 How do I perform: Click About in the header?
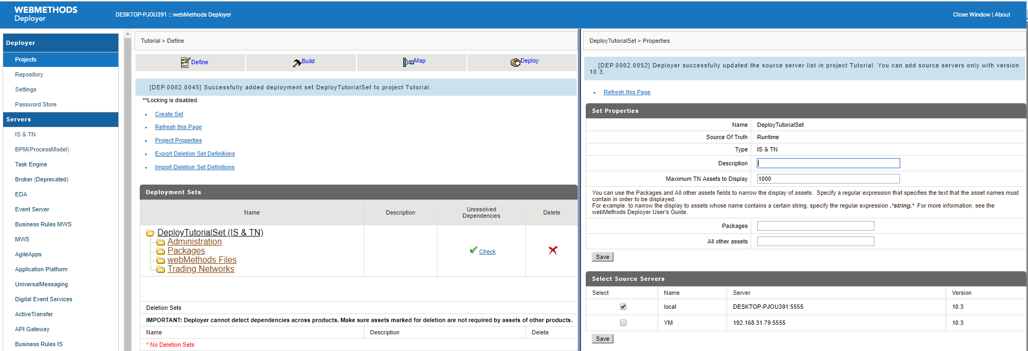pos(1002,14)
